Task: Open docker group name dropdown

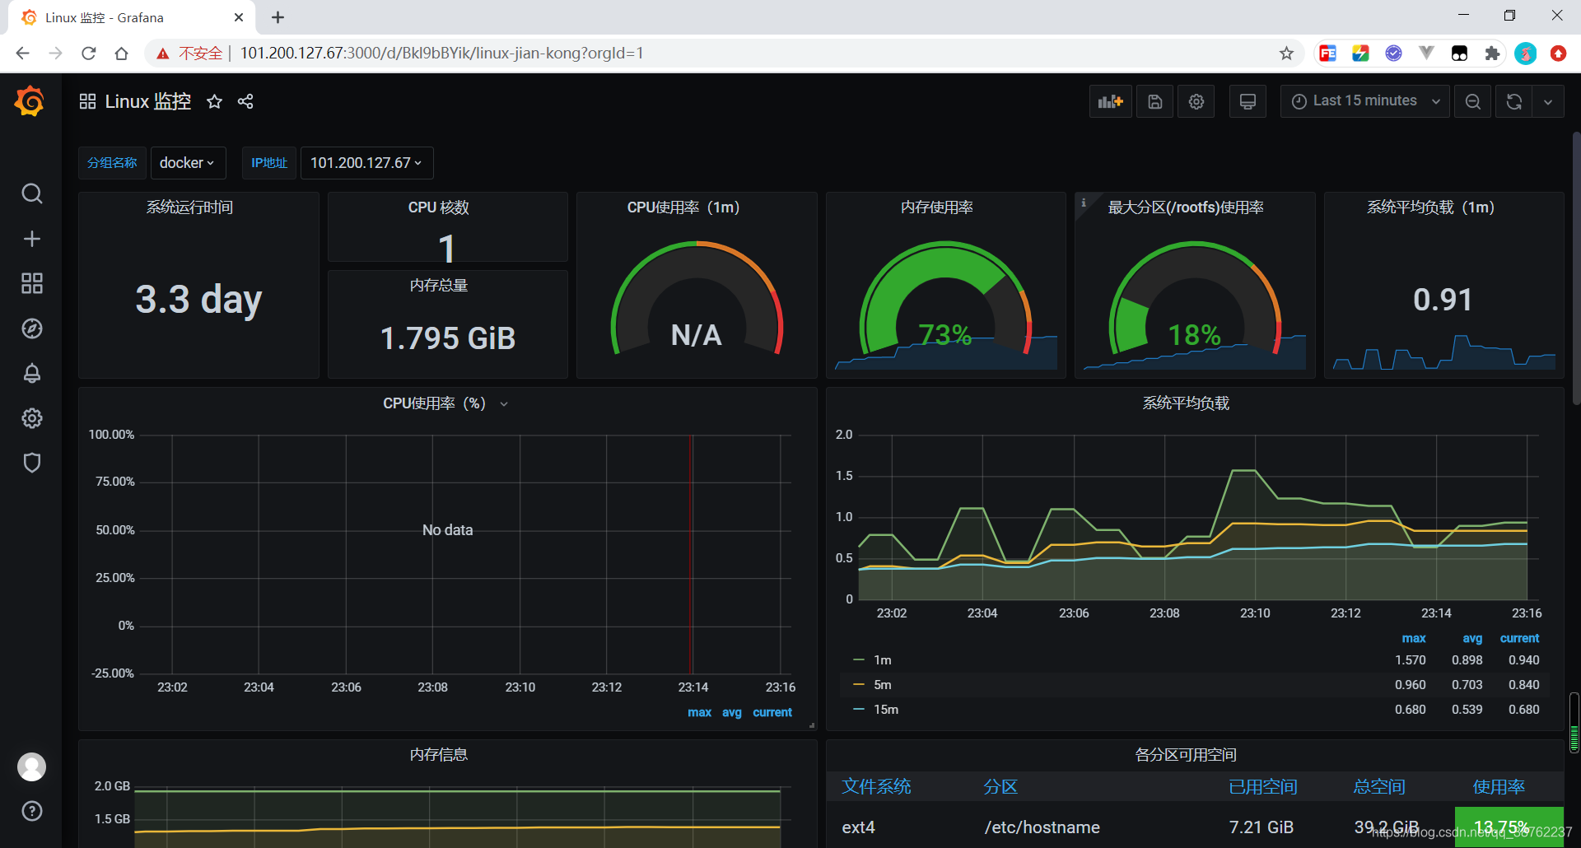Action: pos(187,163)
